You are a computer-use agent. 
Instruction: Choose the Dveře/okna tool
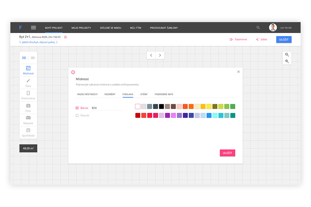28,95
